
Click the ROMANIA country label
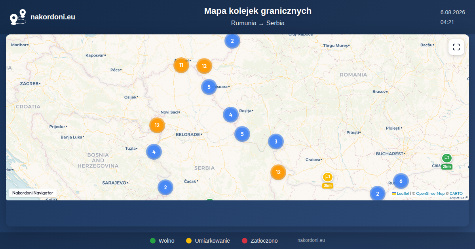tap(353, 75)
